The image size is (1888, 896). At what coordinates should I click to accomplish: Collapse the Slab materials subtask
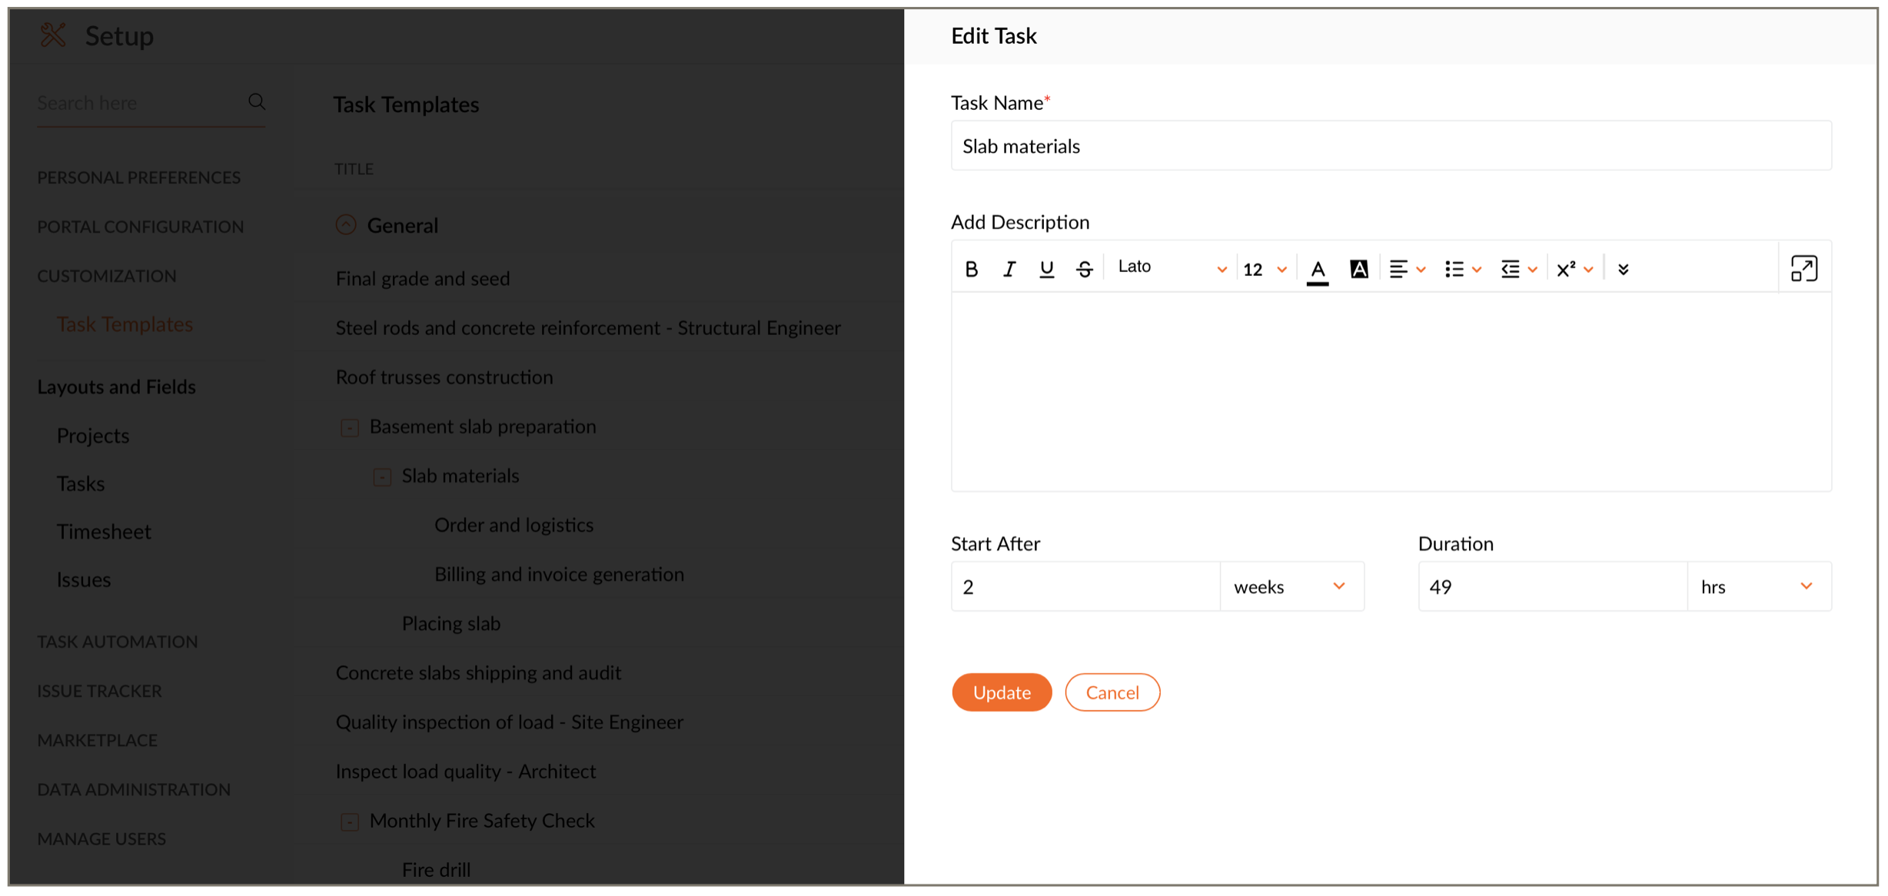[x=382, y=477]
